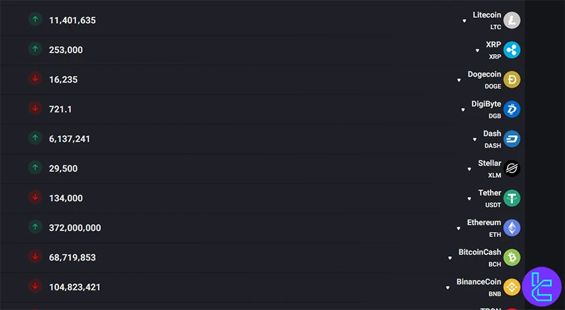
Task: Expand the dropdown arrow next to Dogecoin
Action: point(459,80)
